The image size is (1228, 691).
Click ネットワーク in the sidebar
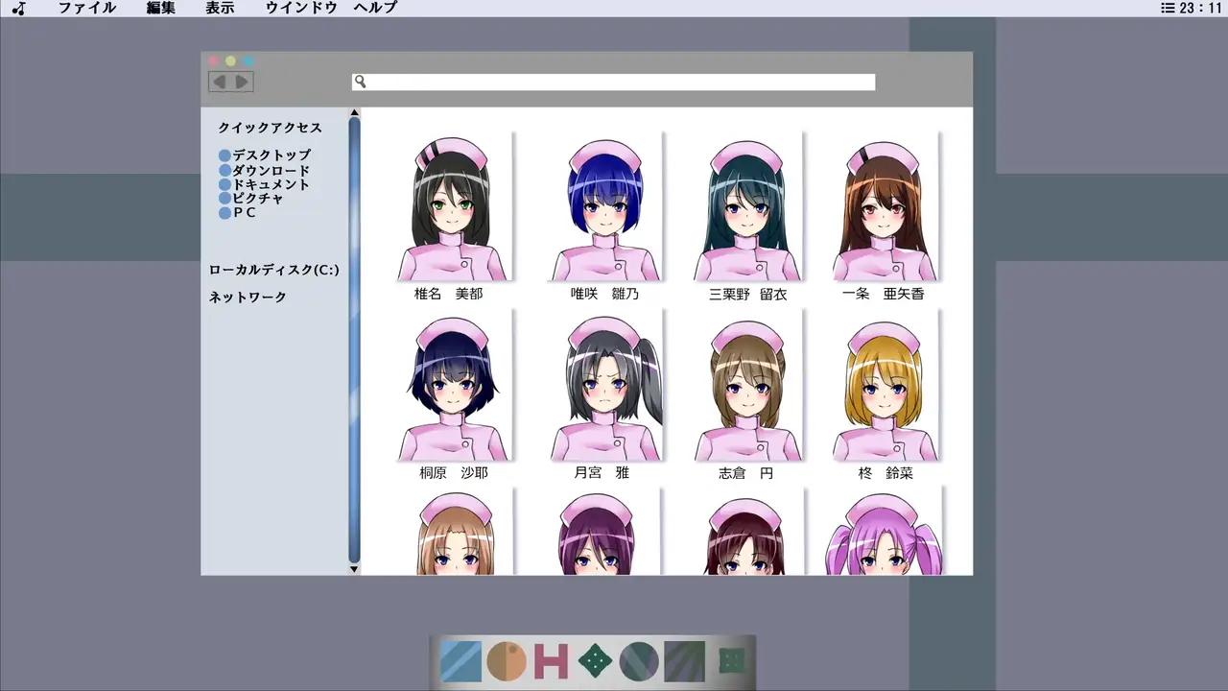(x=248, y=298)
